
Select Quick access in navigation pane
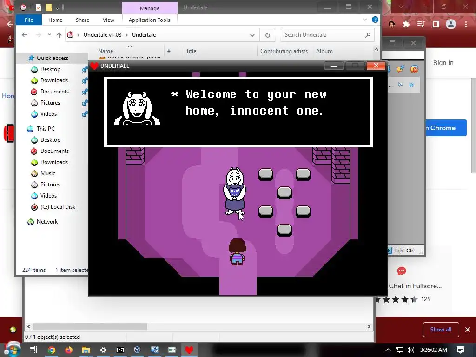[52, 58]
